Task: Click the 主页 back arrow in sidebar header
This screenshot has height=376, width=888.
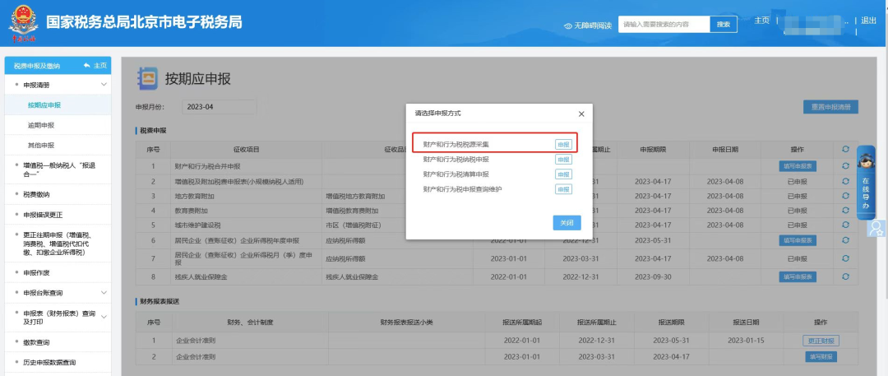Action: (x=87, y=66)
